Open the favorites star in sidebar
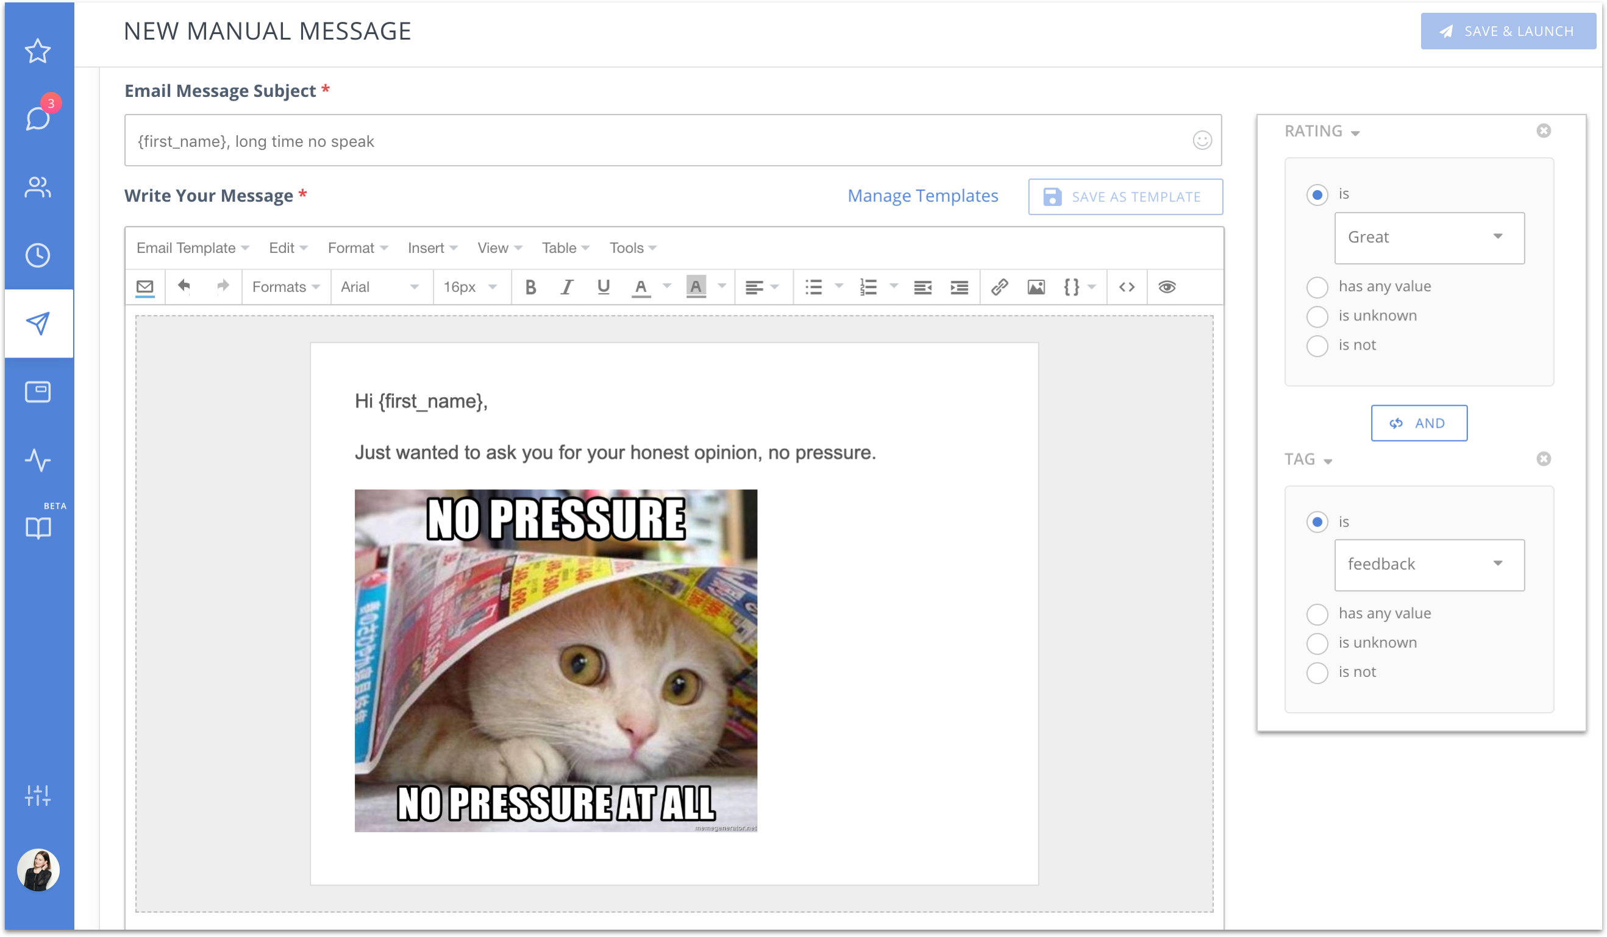1607x937 pixels. [38, 51]
